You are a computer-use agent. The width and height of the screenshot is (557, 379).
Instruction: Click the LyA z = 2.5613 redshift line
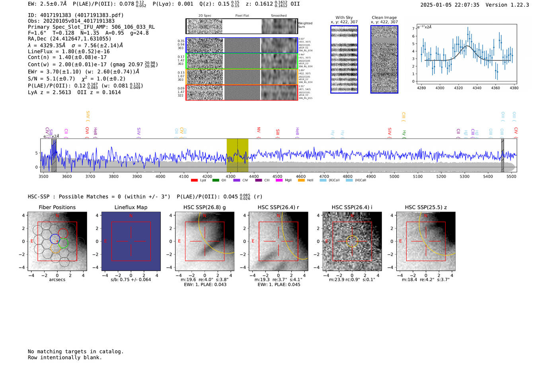pyautogui.click(x=49, y=92)
